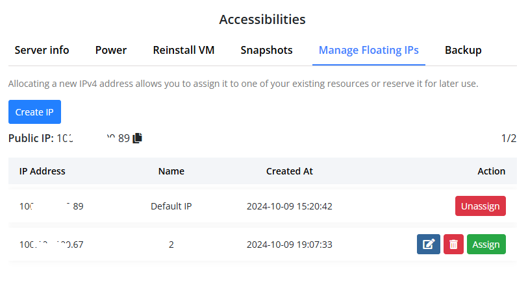Unassign the Default IP address
Screen dimensions: 528x299
480,206
